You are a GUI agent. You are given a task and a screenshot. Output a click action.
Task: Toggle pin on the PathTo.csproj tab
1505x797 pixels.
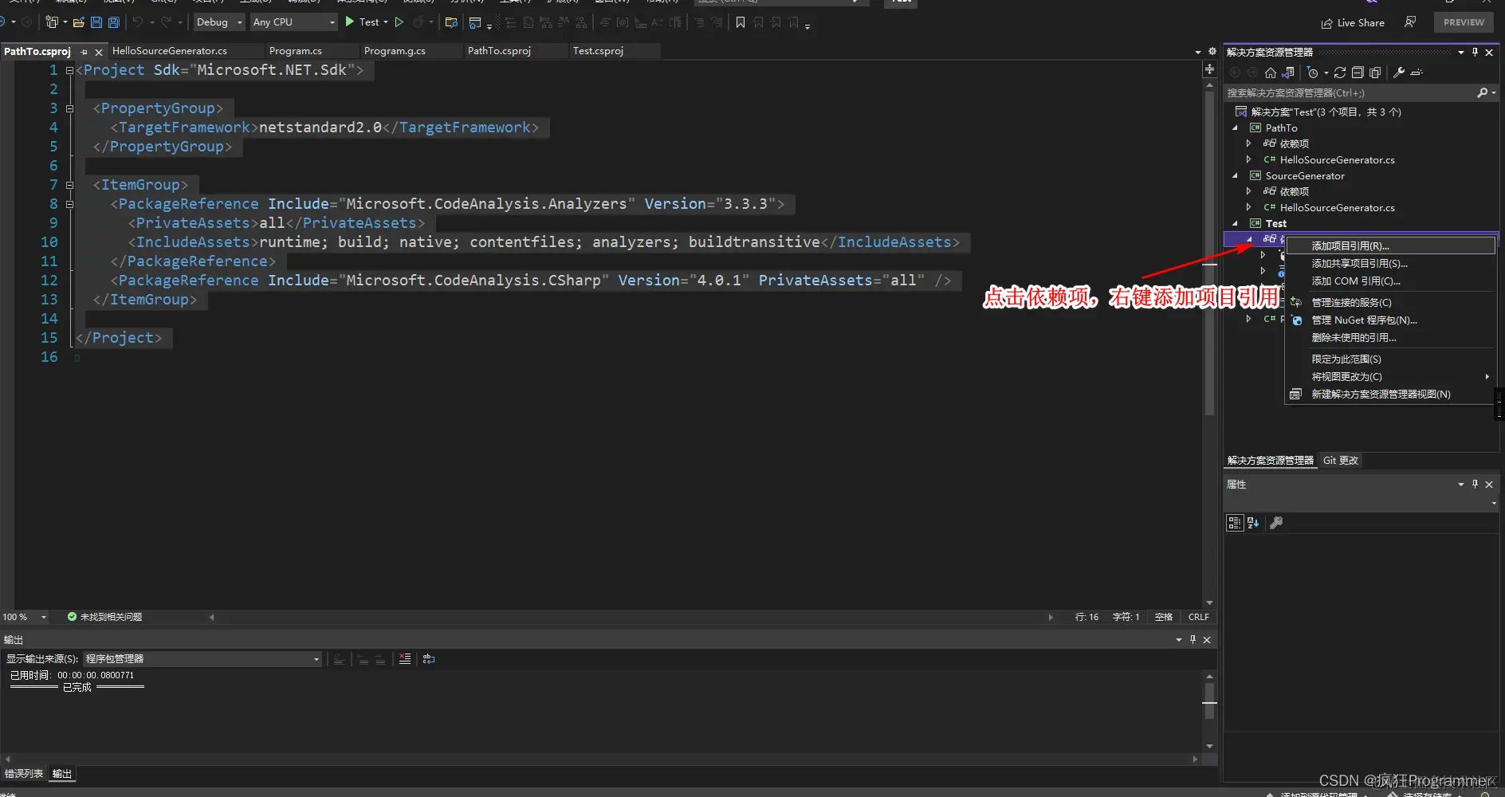(x=84, y=52)
